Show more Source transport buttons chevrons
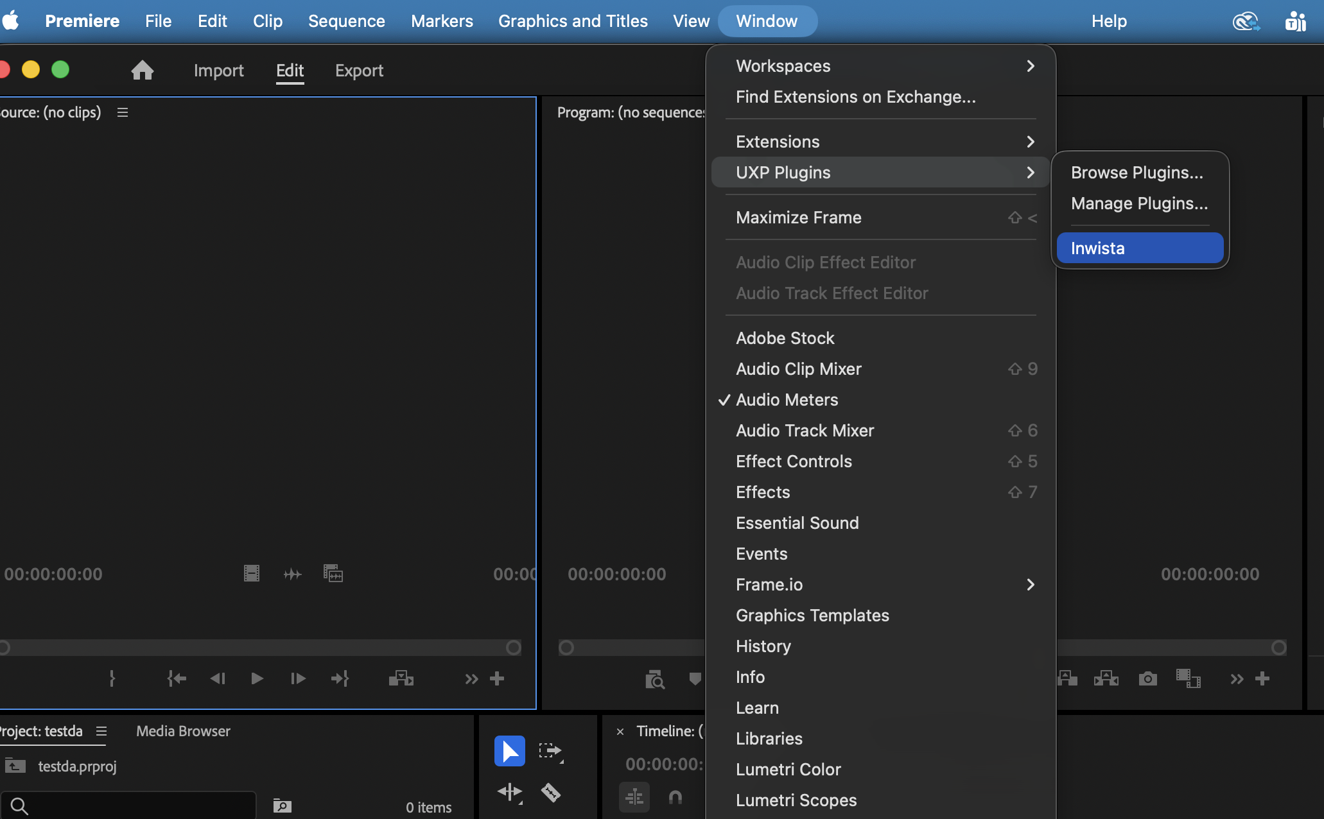Viewport: 1324px width, 819px height. tap(471, 678)
